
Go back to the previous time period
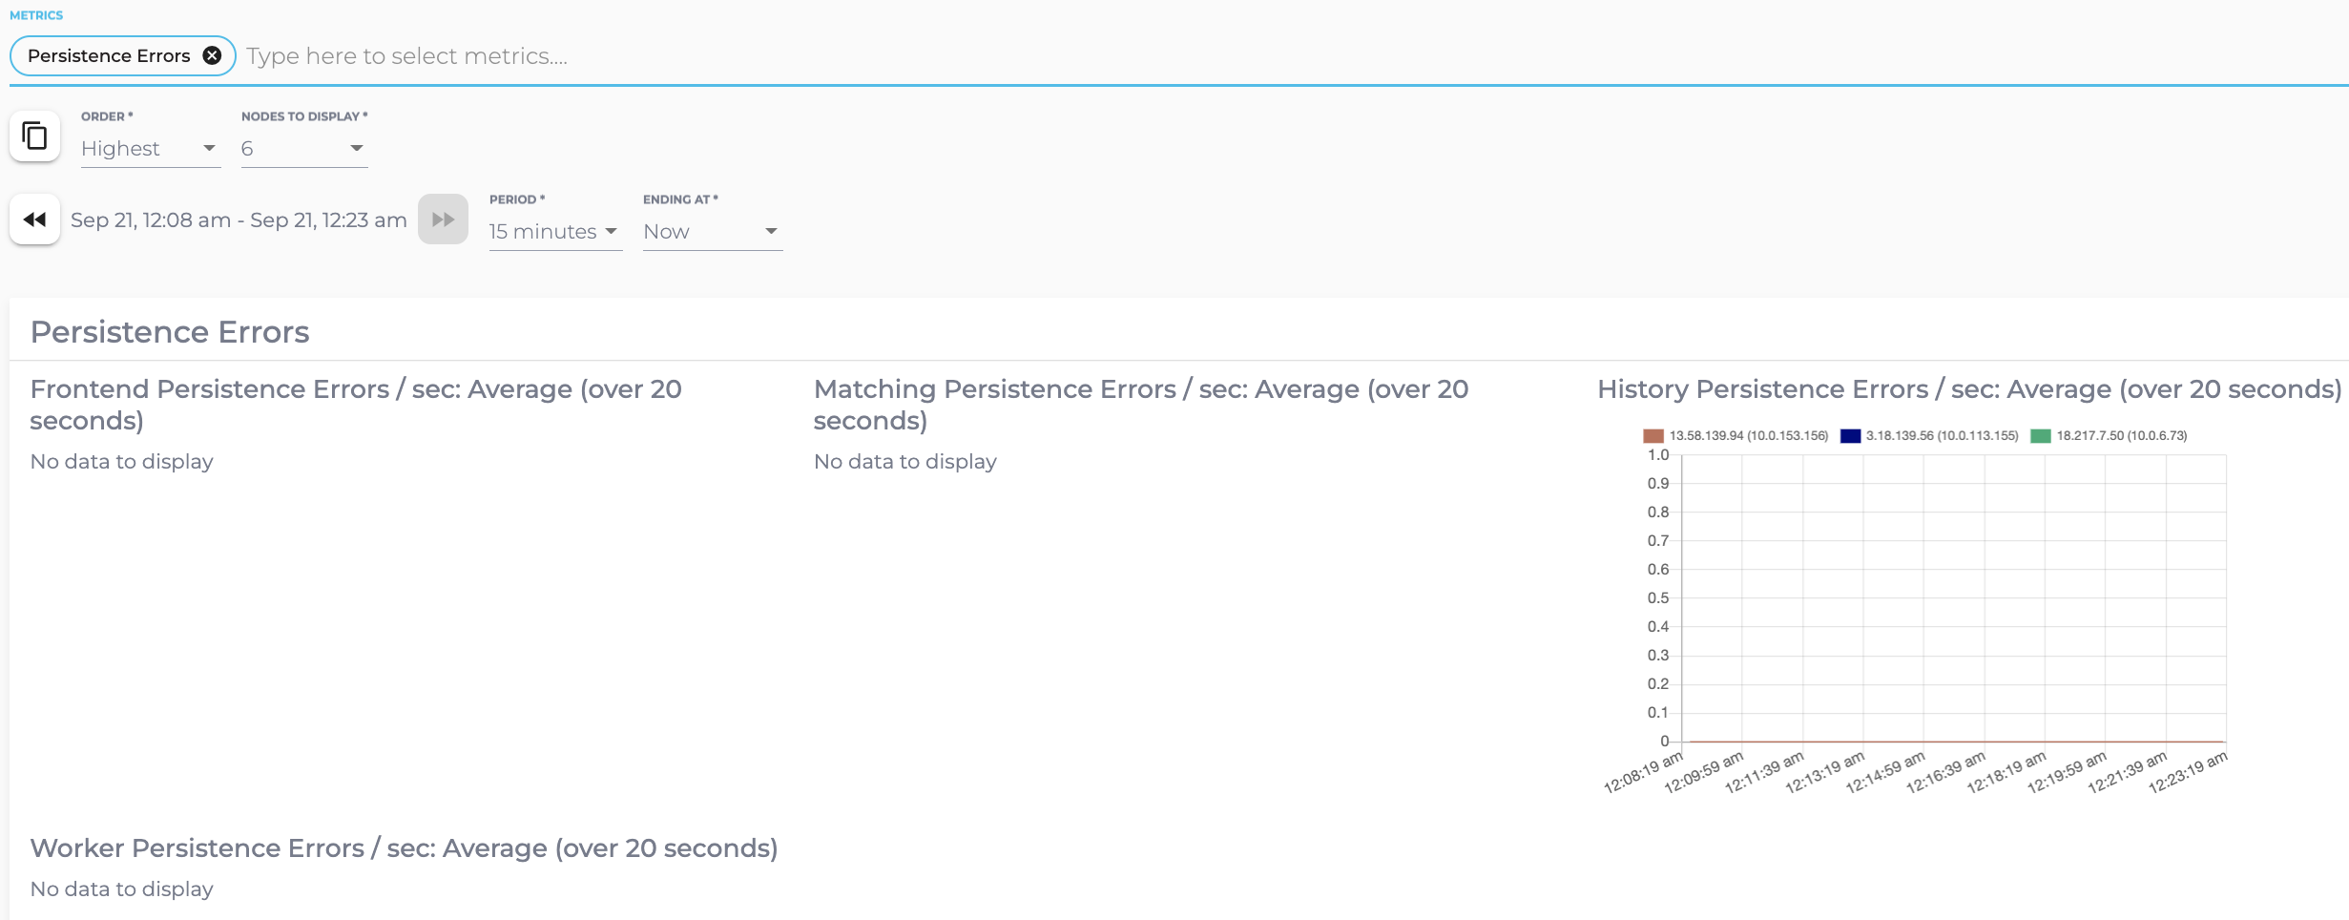(35, 220)
